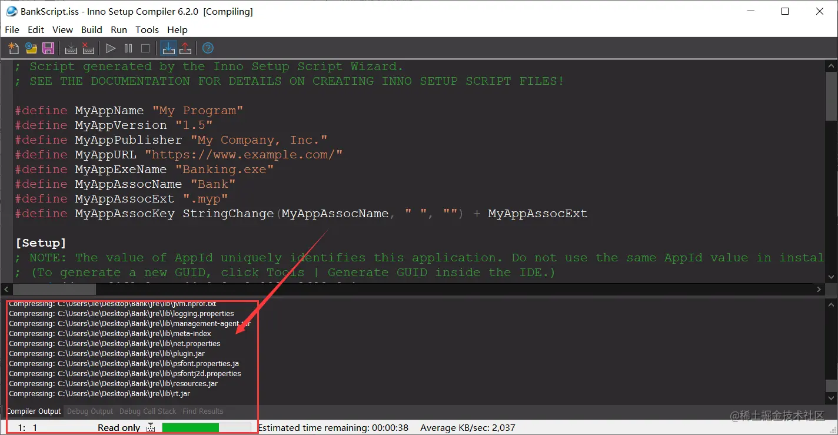The image size is (838, 435).
Task: Switch to the Debug Output tab
Action: [x=90, y=411]
